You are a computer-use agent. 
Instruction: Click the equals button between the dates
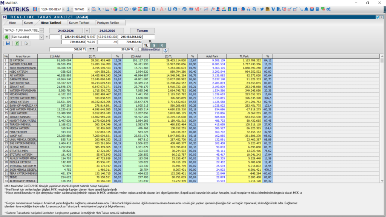click(x=87, y=31)
